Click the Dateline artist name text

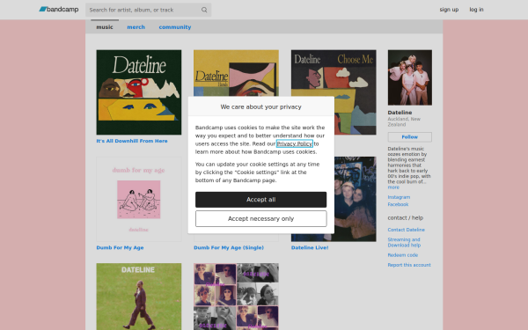coord(400,113)
